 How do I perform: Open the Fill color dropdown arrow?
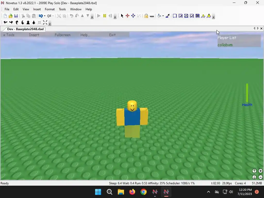click(163, 16)
